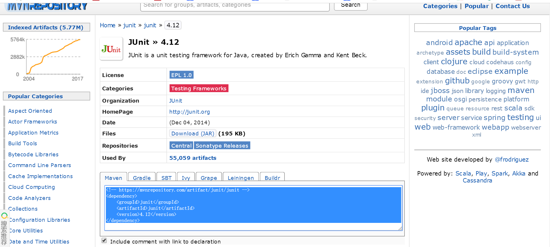
Task: Open the Akka powered-by link
Action: coord(519,173)
